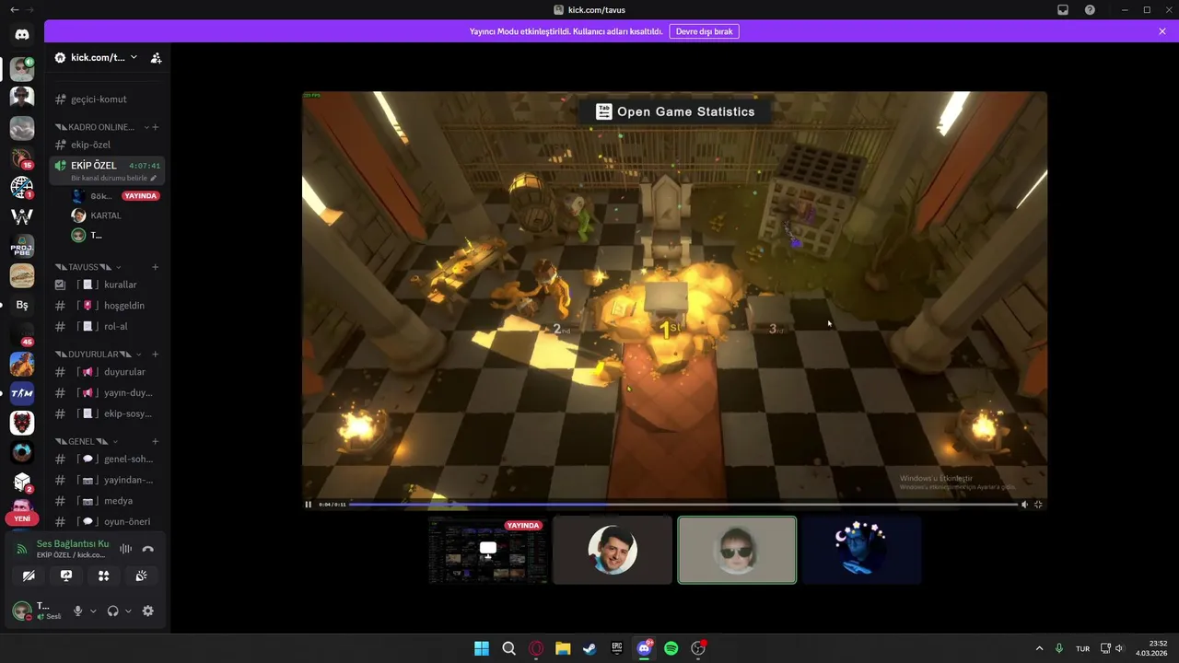This screenshot has height=663, width=1179.
Task: Open the server icon with 15 badge
Action: click(x=22, y=157)
